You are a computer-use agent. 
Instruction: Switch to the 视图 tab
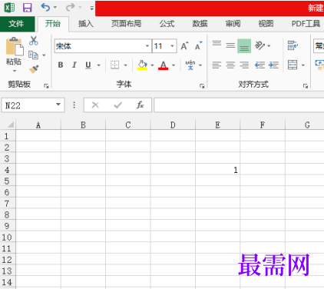266,24
